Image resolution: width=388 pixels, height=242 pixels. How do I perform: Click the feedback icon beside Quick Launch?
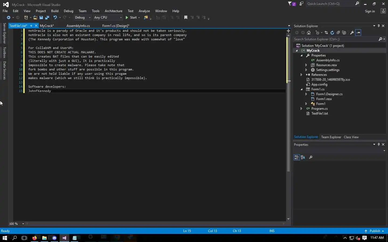[x=301, y=4]
